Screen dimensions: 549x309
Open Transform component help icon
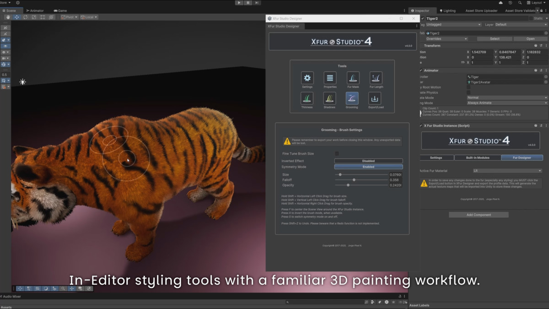pos(536,46)
